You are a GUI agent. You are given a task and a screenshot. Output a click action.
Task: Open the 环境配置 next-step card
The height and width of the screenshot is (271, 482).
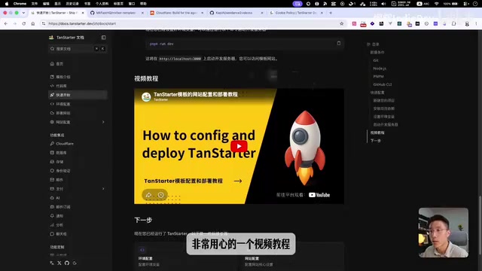[187, 257]
